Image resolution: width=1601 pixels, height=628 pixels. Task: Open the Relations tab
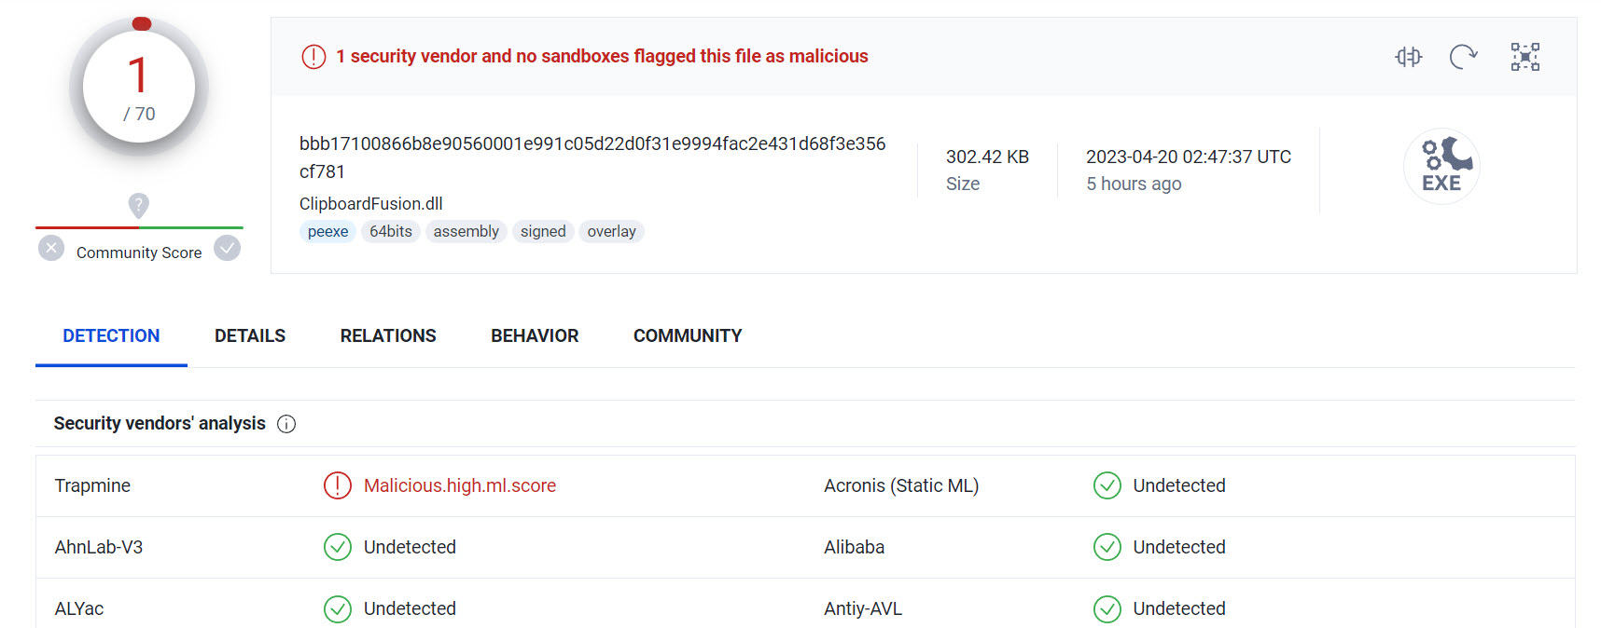(x=388, y=335)
